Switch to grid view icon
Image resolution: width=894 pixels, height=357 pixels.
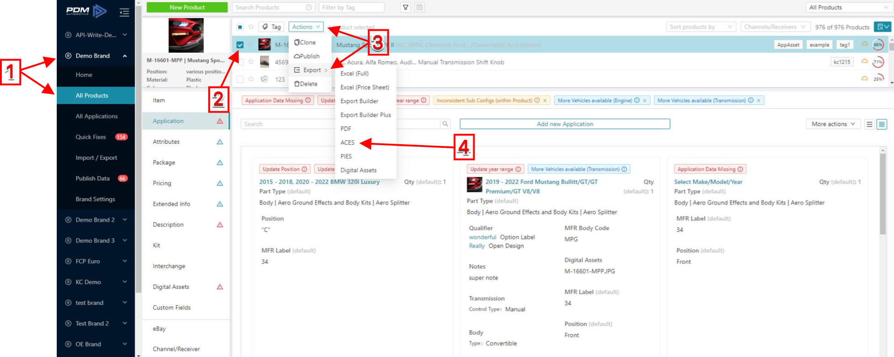(882, 124)
